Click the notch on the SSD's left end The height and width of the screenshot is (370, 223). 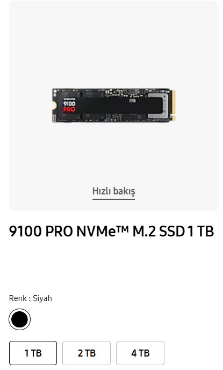click(x=54, y=106)
